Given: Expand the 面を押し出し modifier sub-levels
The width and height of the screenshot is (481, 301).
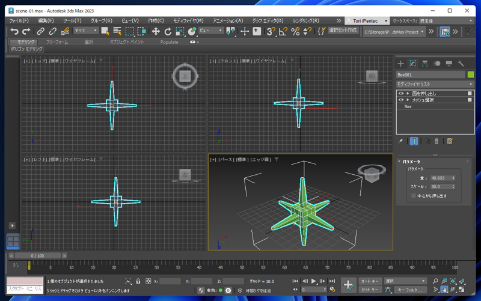Looking at the screenshot, I should [x=408, y=93].
